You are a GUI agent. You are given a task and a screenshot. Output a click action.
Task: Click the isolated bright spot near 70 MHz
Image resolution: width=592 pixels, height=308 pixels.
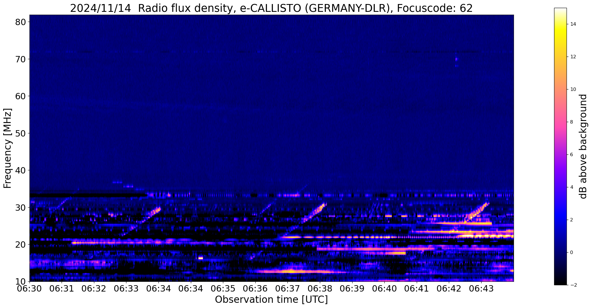(456, 59)
